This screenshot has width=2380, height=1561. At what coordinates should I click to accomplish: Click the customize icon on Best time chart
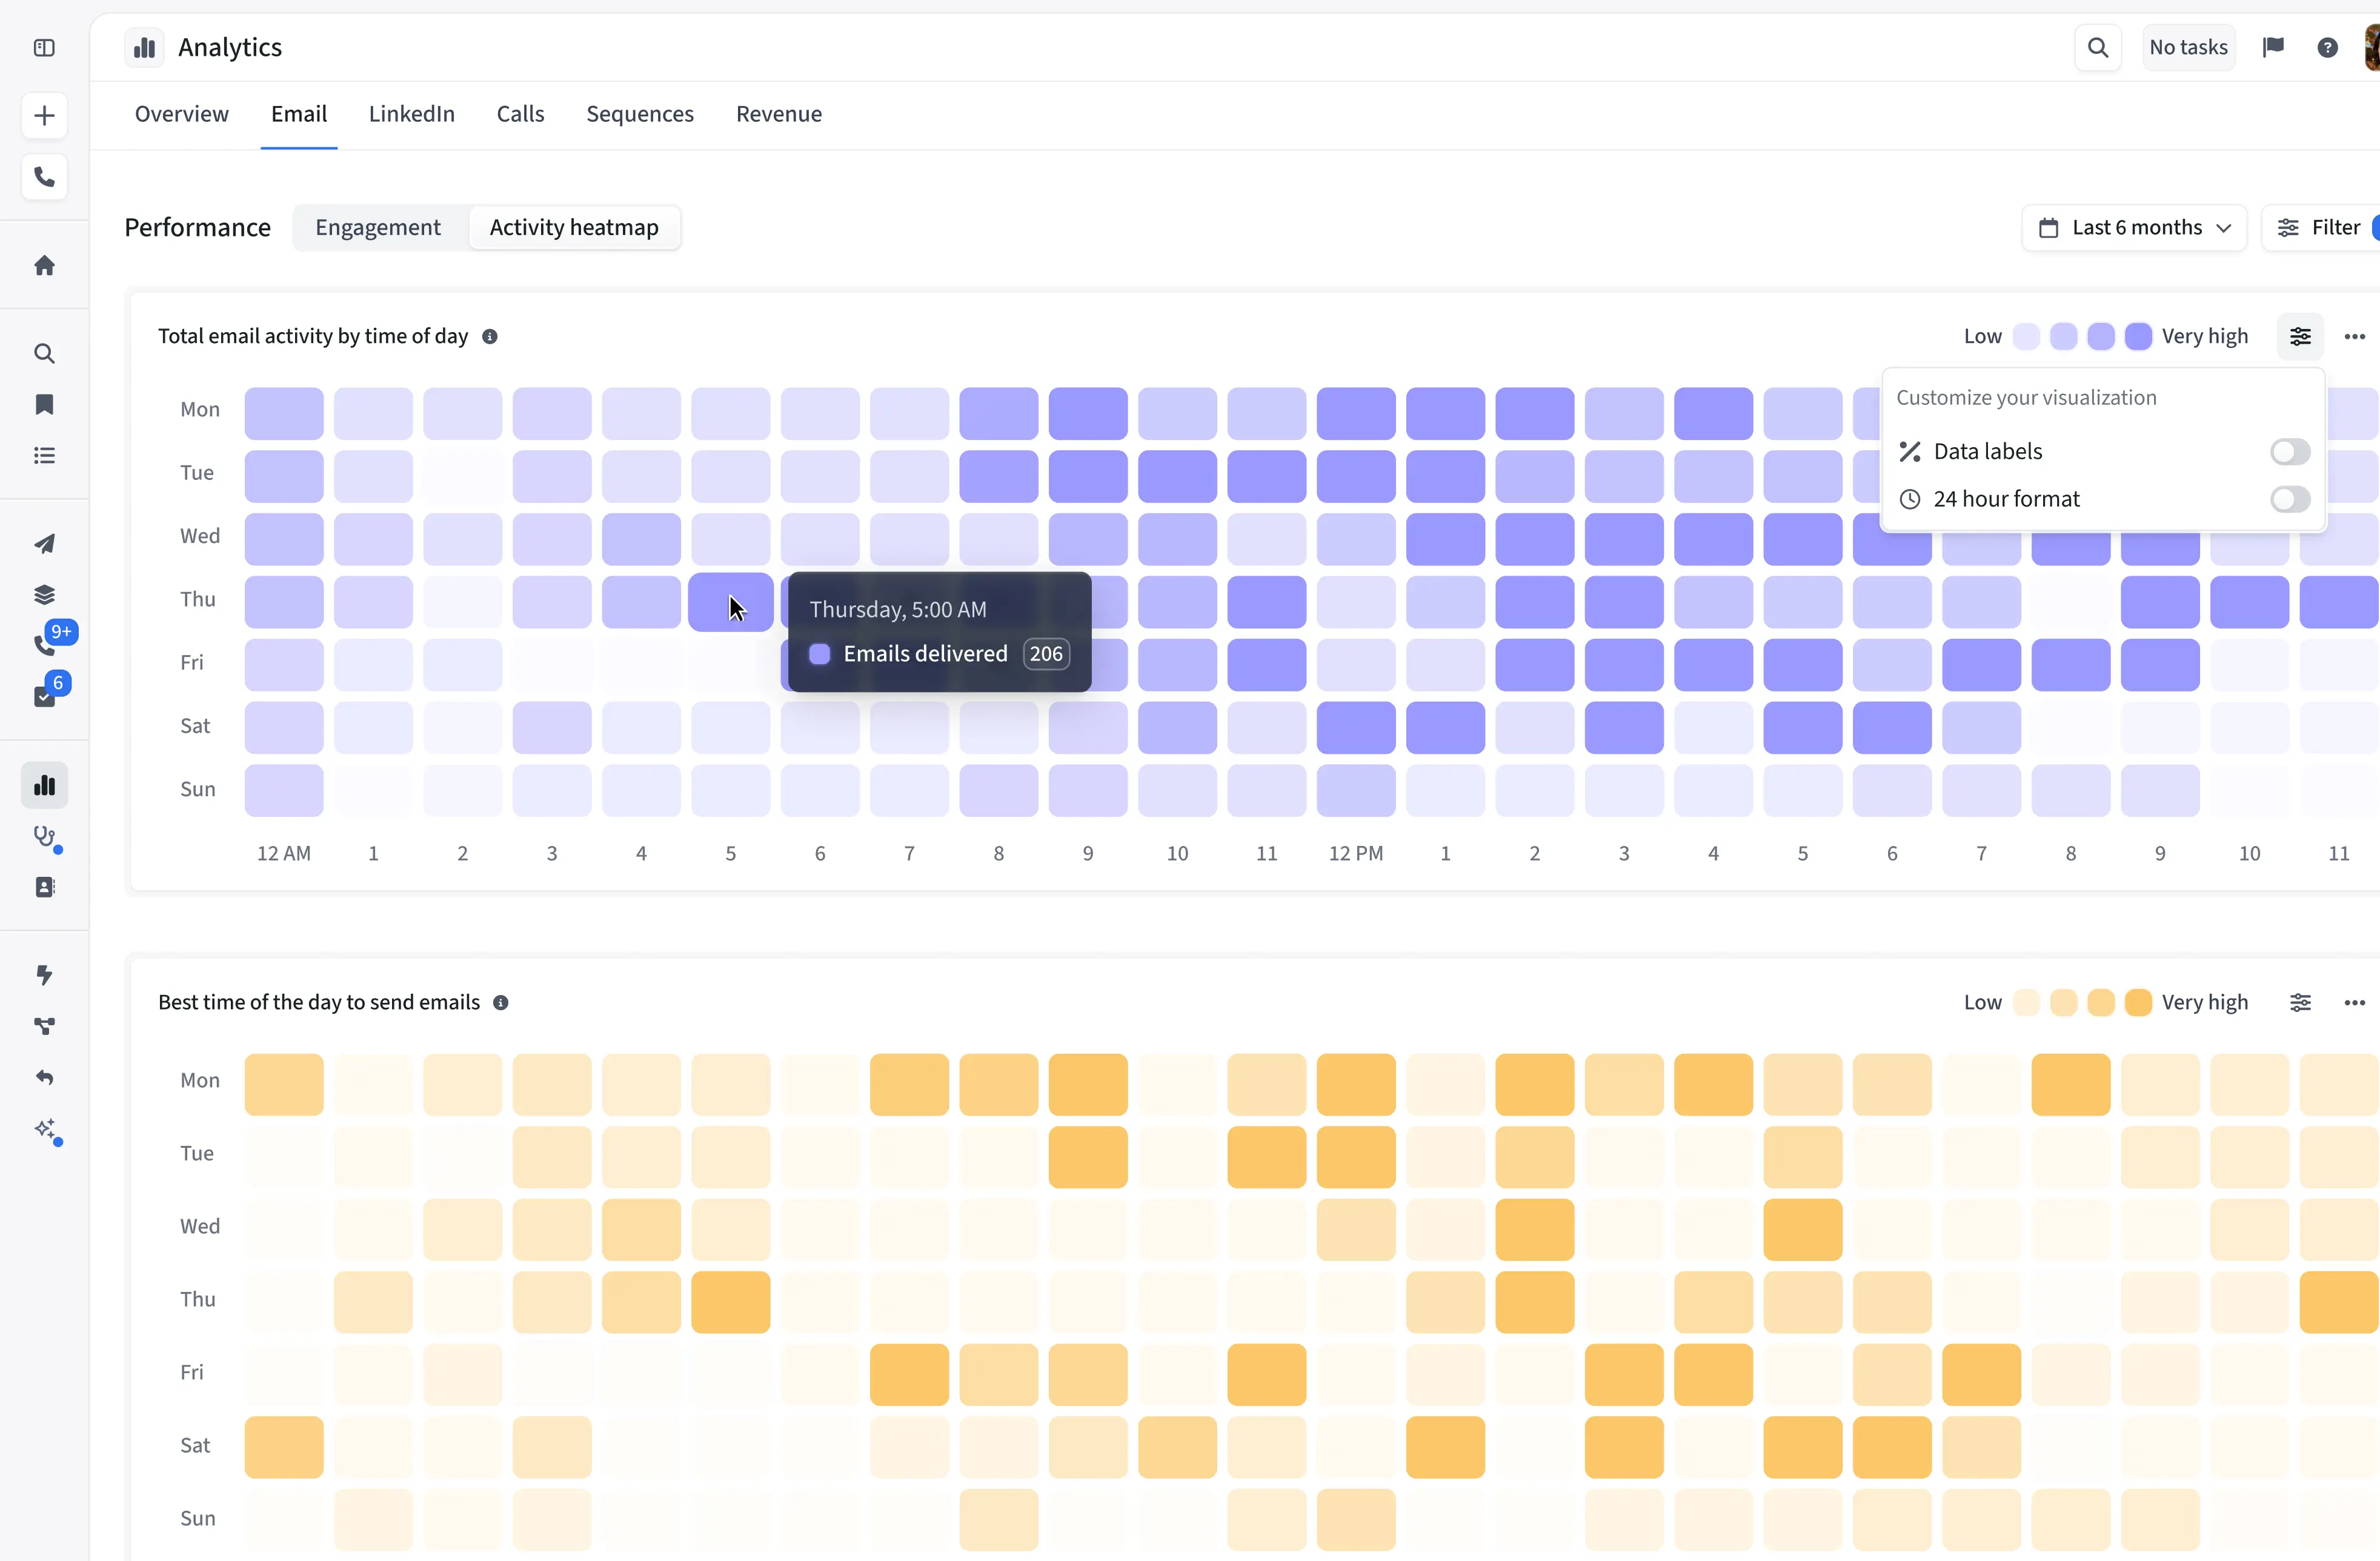(x=2300, y=1002)
